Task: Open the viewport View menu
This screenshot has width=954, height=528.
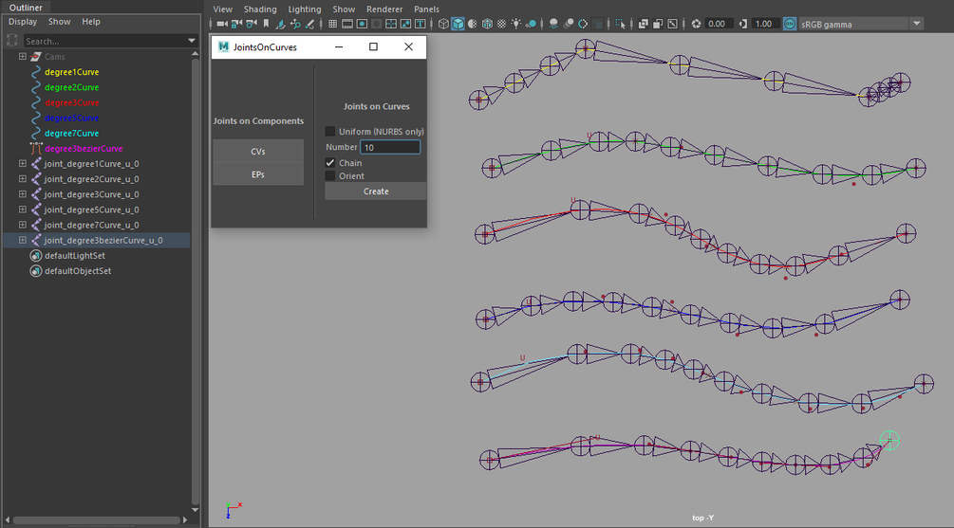Action: coord(223,9)
